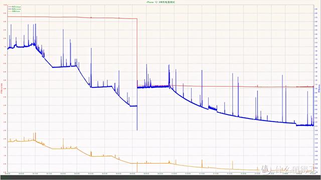The width and height of the screenshot is (321, 180).
Task: Select the orange power legend entry
Action: coord(15,11)
